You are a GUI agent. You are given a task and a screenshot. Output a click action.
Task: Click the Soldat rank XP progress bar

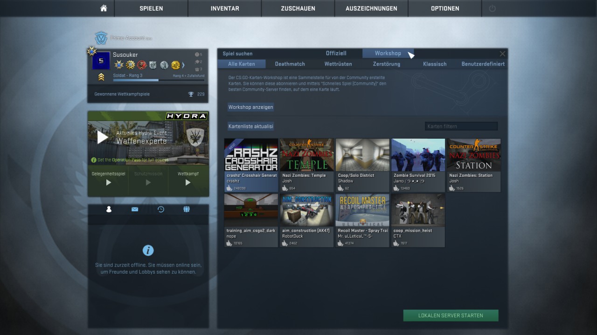click(159, 80)
